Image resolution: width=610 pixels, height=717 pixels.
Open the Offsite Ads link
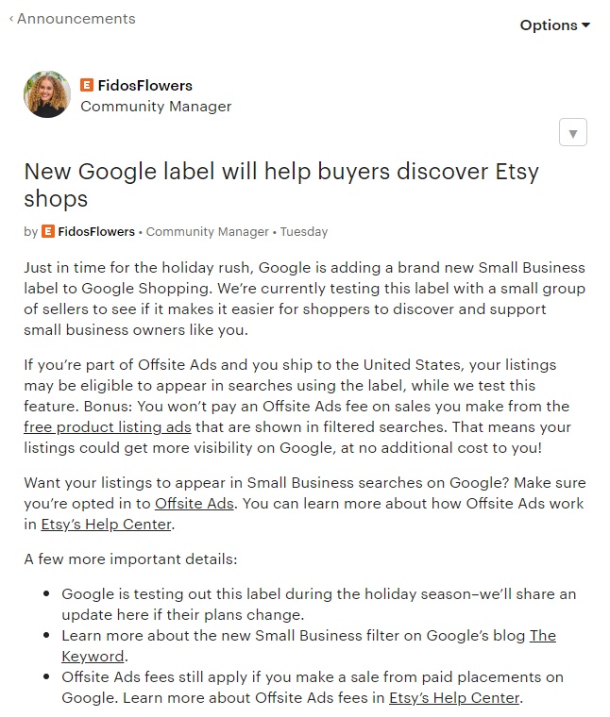(x=195, y=504)
